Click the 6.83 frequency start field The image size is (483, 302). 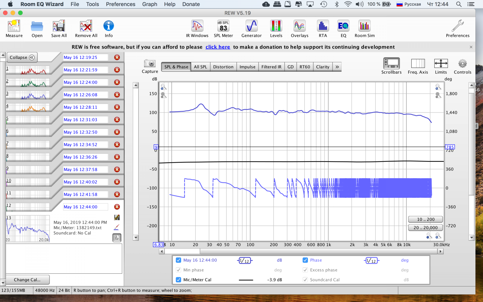click(158, 245)
